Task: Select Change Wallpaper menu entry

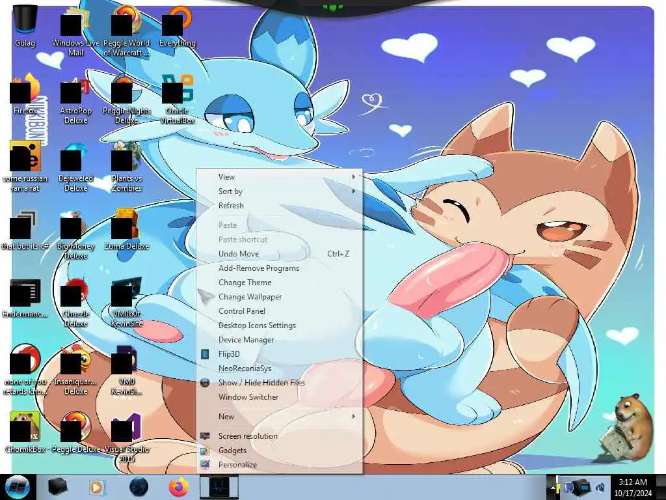Action: (280, 297)
